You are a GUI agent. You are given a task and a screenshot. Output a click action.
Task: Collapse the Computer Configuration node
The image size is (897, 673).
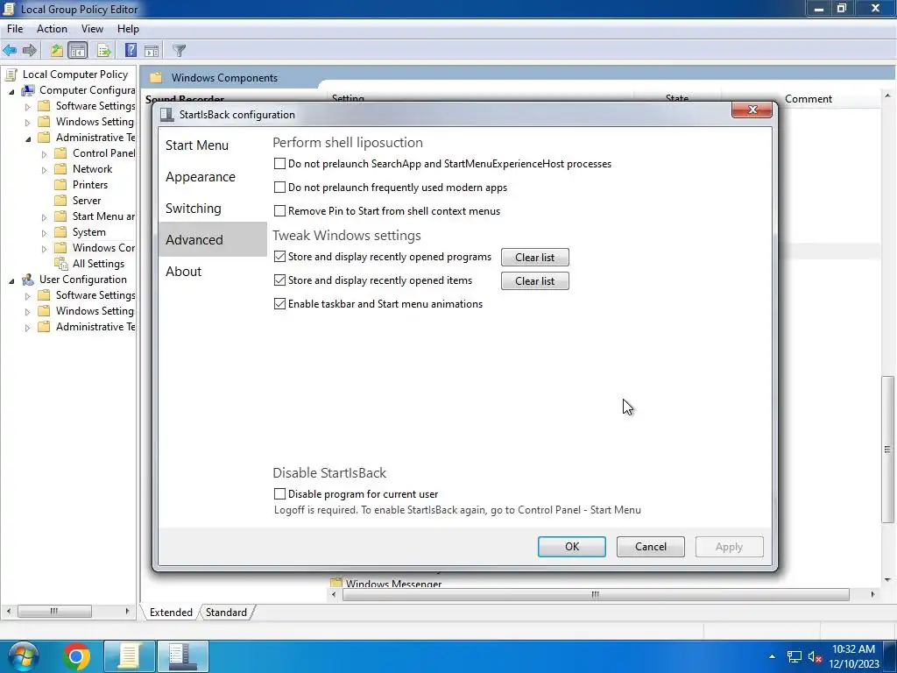11,91
